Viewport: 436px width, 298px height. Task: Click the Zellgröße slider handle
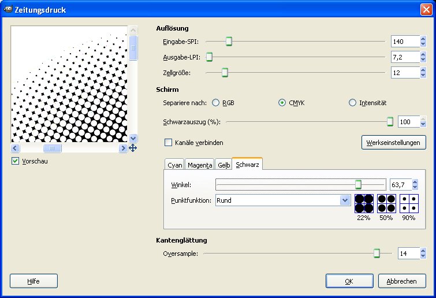[x=225, y=73]
